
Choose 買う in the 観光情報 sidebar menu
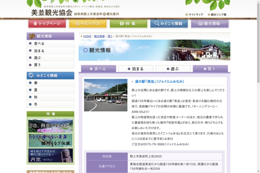point(37,65)
